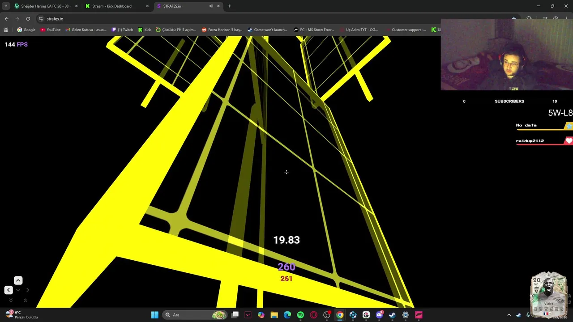Reload the strafes.io page

(28, 19)
